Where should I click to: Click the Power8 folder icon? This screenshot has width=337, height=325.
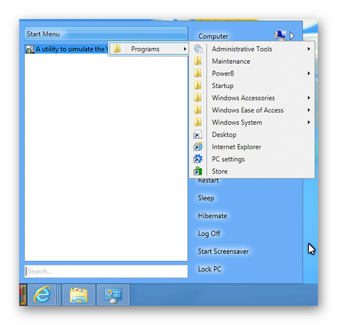click(x=198, y=73)
